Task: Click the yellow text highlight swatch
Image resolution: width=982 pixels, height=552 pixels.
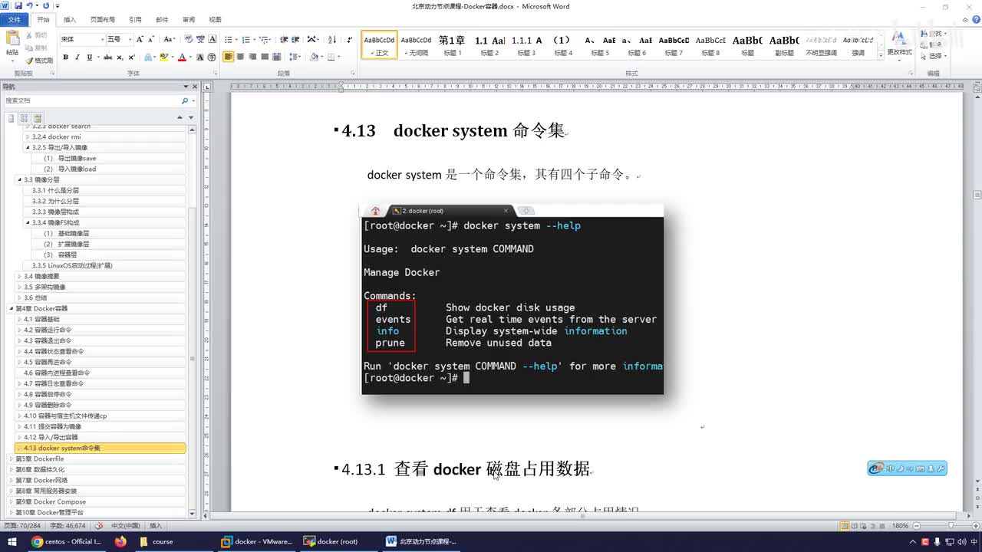Action: 164,58
